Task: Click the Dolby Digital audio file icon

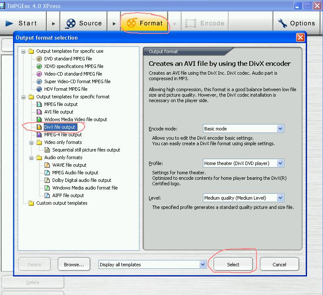Action: 47,181
